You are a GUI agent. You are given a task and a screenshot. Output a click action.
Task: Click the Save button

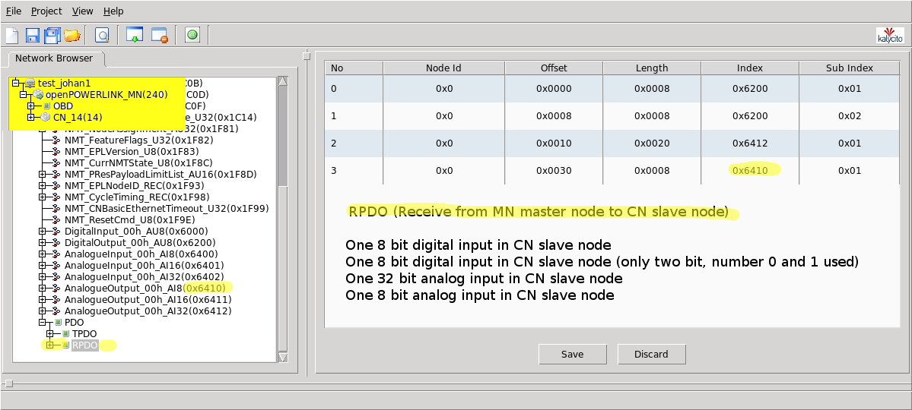572,355
